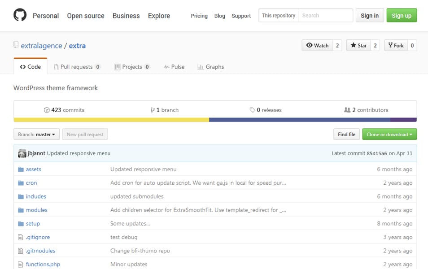This screenshot has width=428, height=269.
Task: Click the commits history clock icon
Action: (47, 110)
